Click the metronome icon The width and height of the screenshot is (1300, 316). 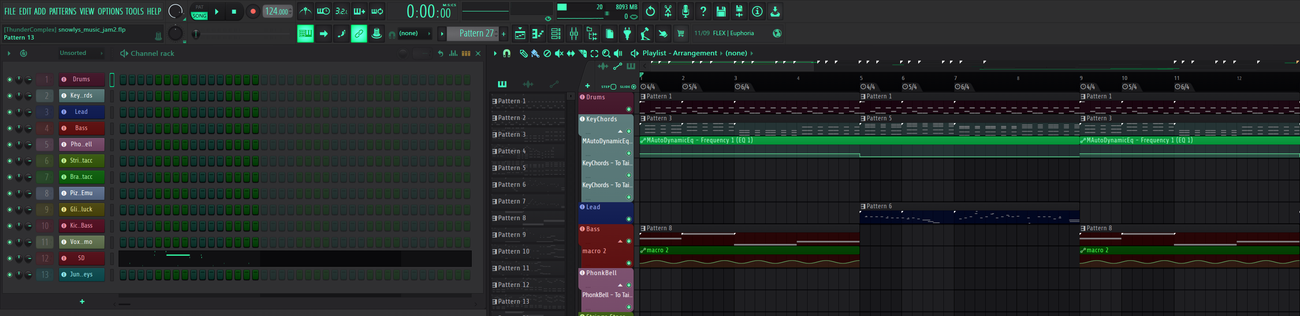click(305, 11)
